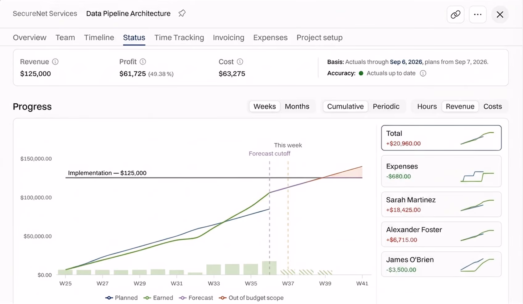Switch chart granularity to Weeks
Viewport: 523px width, 304px height.
(265, 106)
